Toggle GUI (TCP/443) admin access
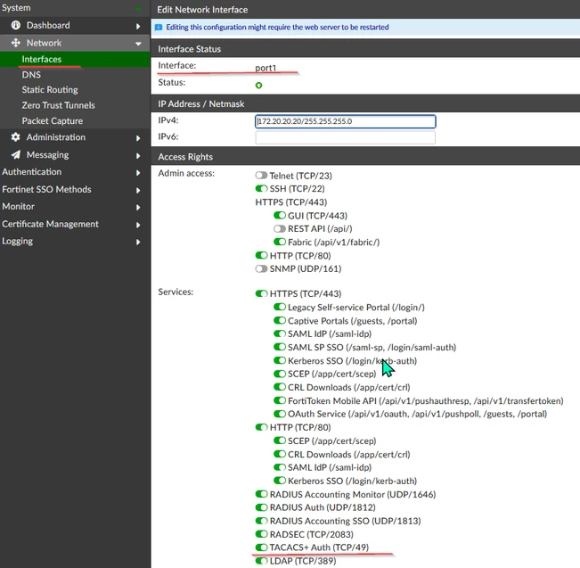This screenshot has width=580, height=568. tap(280, 215)
